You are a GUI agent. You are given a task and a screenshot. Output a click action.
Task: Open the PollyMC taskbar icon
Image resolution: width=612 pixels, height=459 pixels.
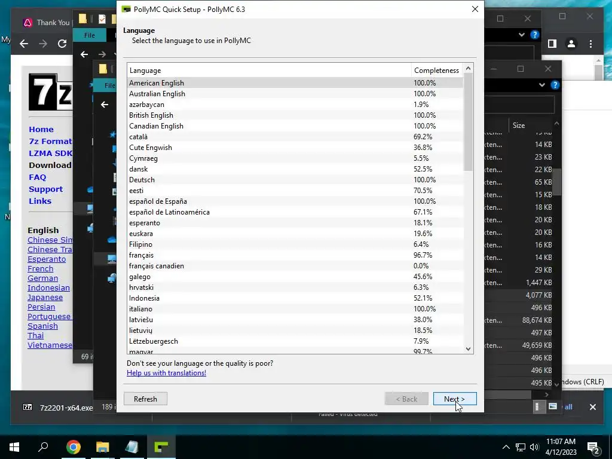(161, 447)
